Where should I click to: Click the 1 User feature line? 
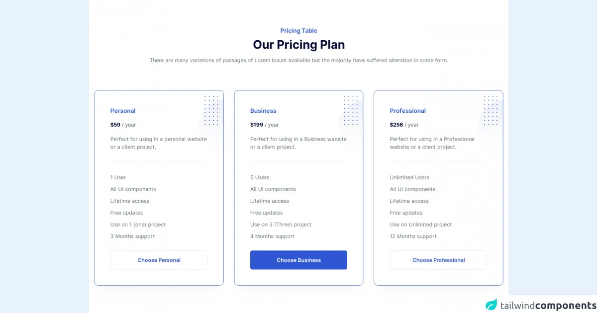point(118,177)
